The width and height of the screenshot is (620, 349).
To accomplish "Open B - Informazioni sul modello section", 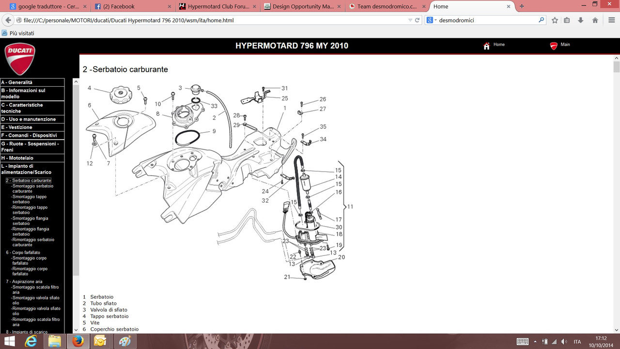I will click(32, 94).
